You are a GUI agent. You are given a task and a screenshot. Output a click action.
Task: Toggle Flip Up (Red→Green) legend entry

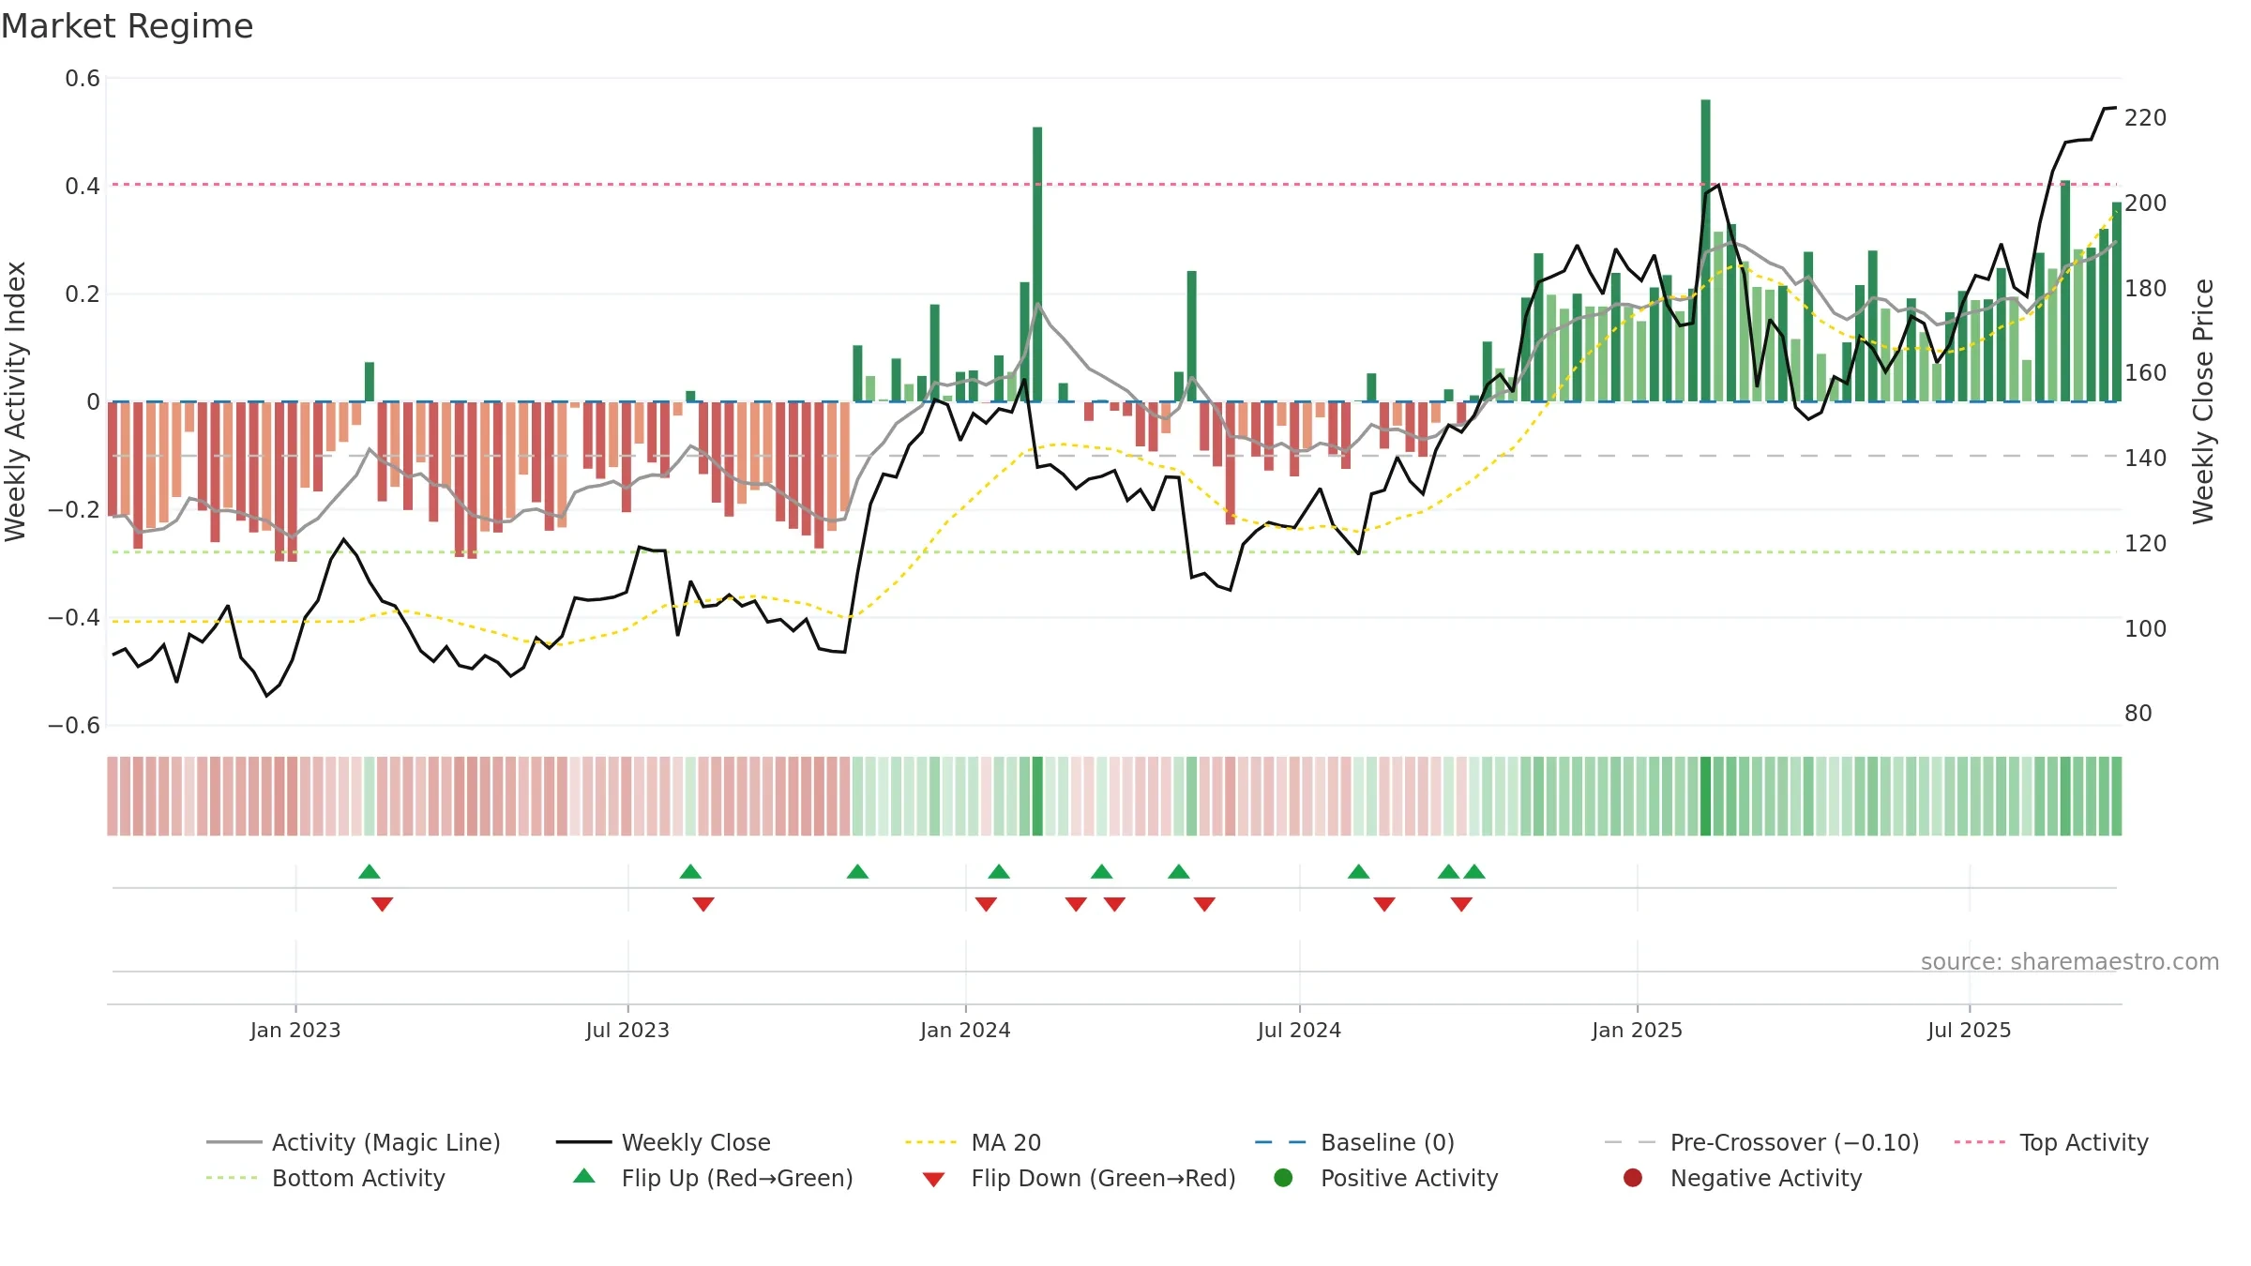pyautogui.click(x=713, y=1178)
